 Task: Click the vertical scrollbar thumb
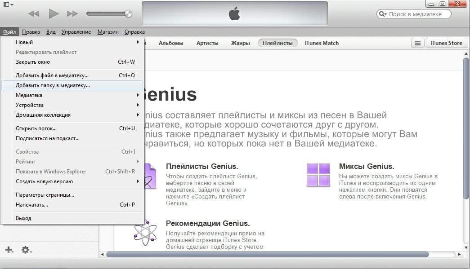pyautogui.click(x=466, y=128)
